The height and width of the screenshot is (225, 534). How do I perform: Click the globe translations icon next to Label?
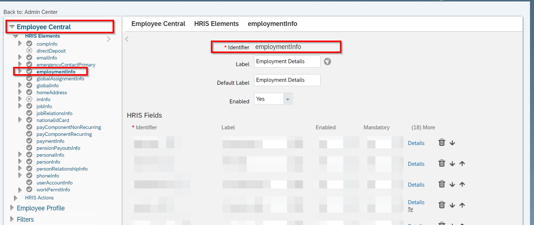click(327, 62)
